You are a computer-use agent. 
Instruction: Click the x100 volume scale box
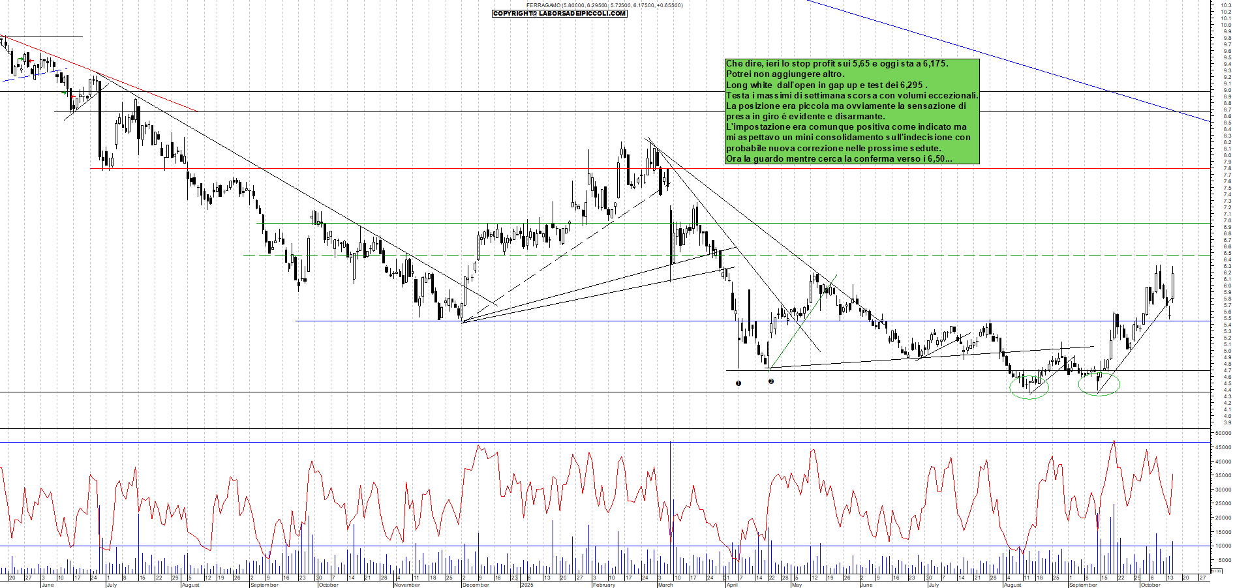point(1216,570)
